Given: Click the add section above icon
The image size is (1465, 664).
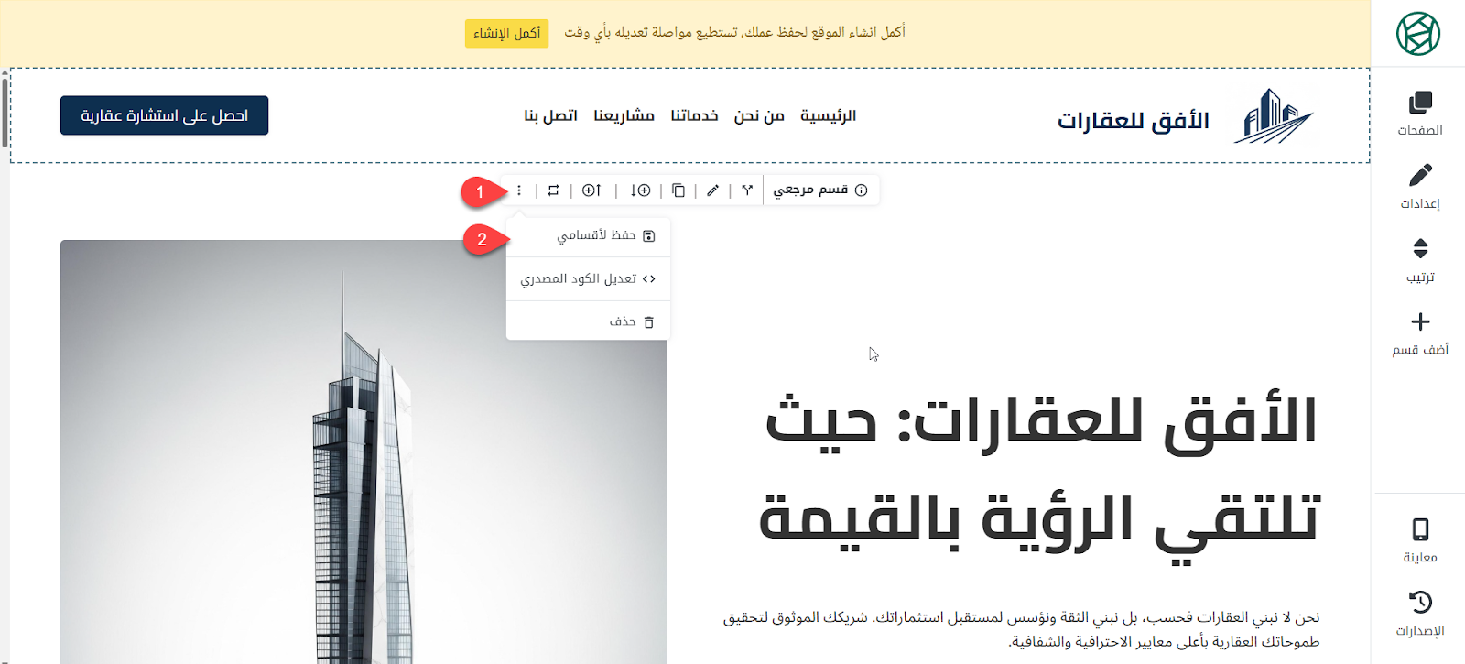Looking at the screenshot, I should pyautogui.click(x=591, y=190).
